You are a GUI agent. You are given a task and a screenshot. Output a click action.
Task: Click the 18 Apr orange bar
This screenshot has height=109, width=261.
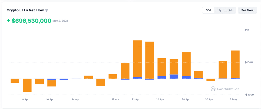[x=113, y=76]
